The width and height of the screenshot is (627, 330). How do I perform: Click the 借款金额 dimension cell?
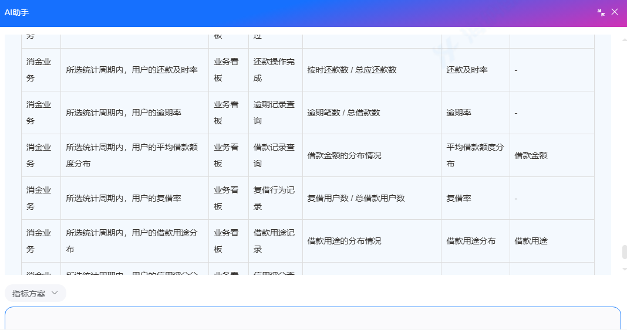(531, 155)
